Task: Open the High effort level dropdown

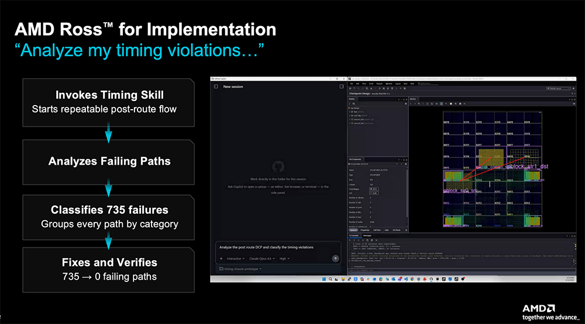Action: [284, 259]
